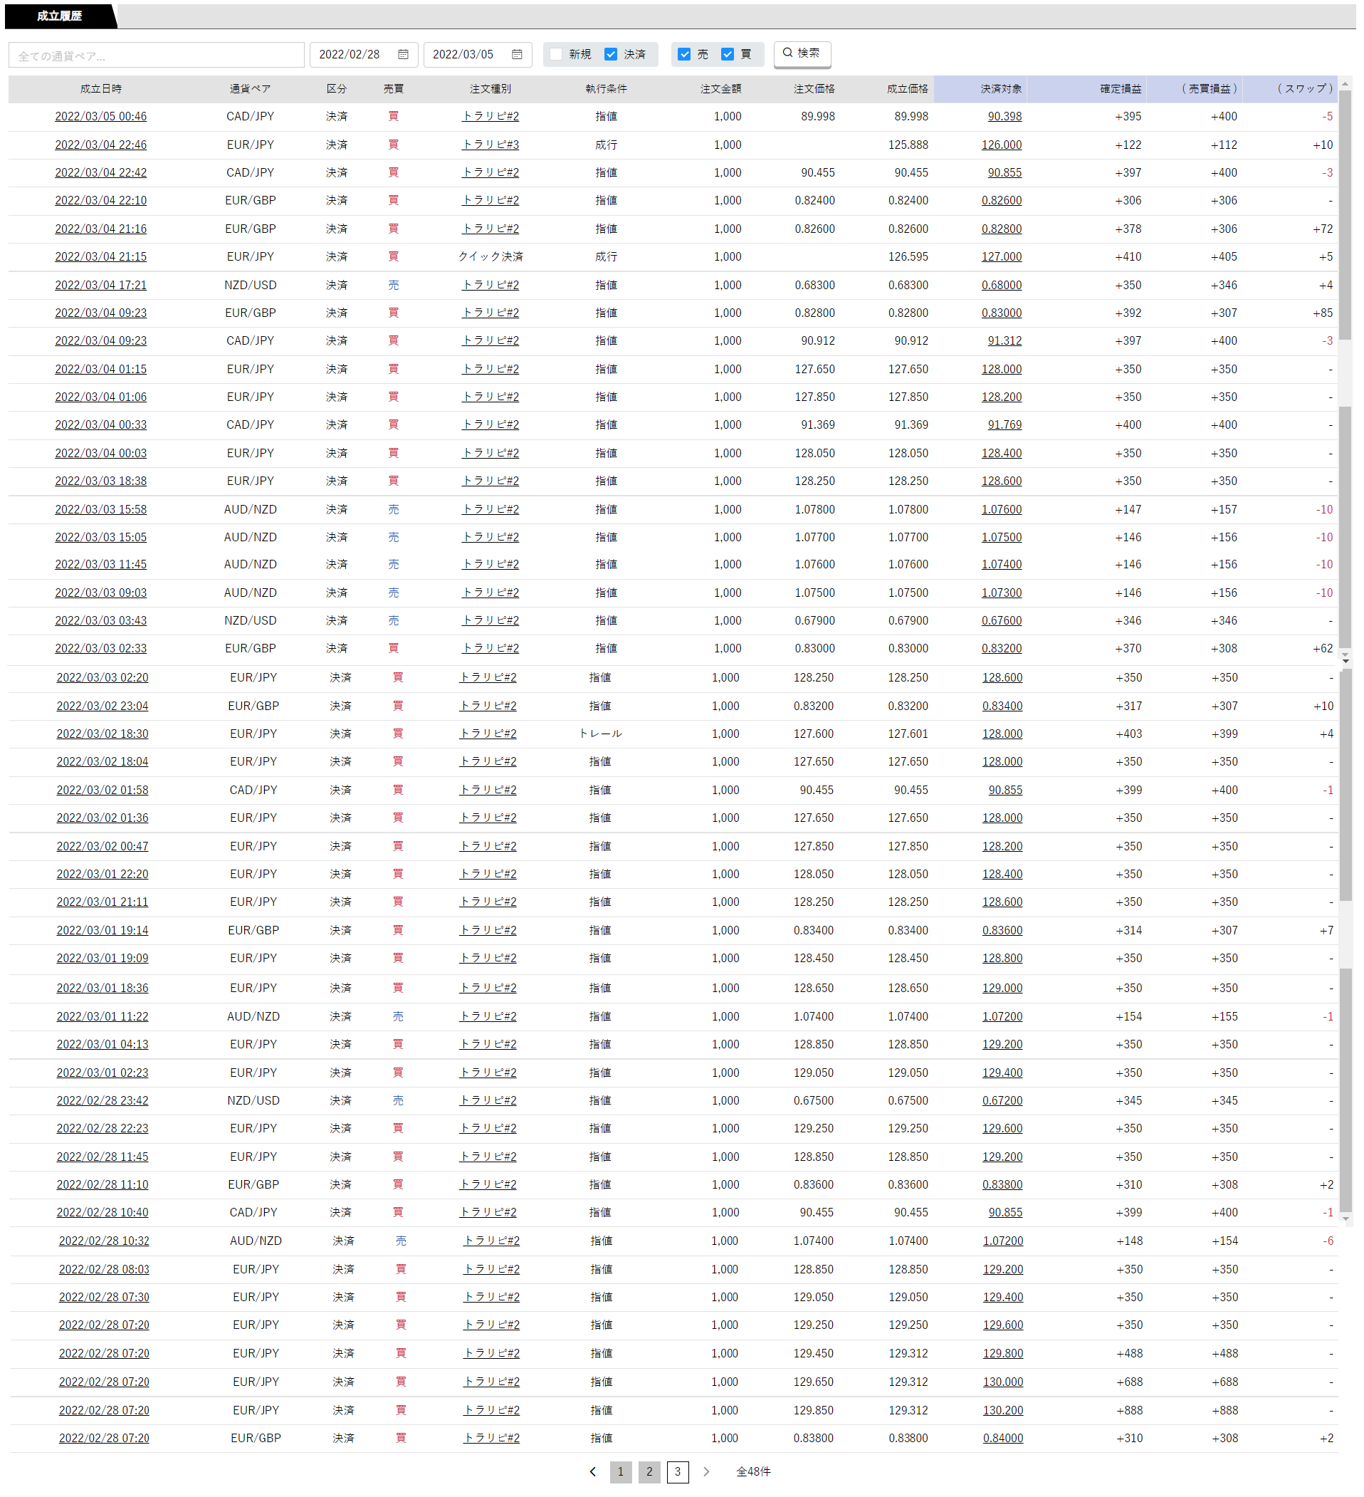Open 決済対象 link 0.84000
Screen dimensions: 1364x1497
1002,1438
